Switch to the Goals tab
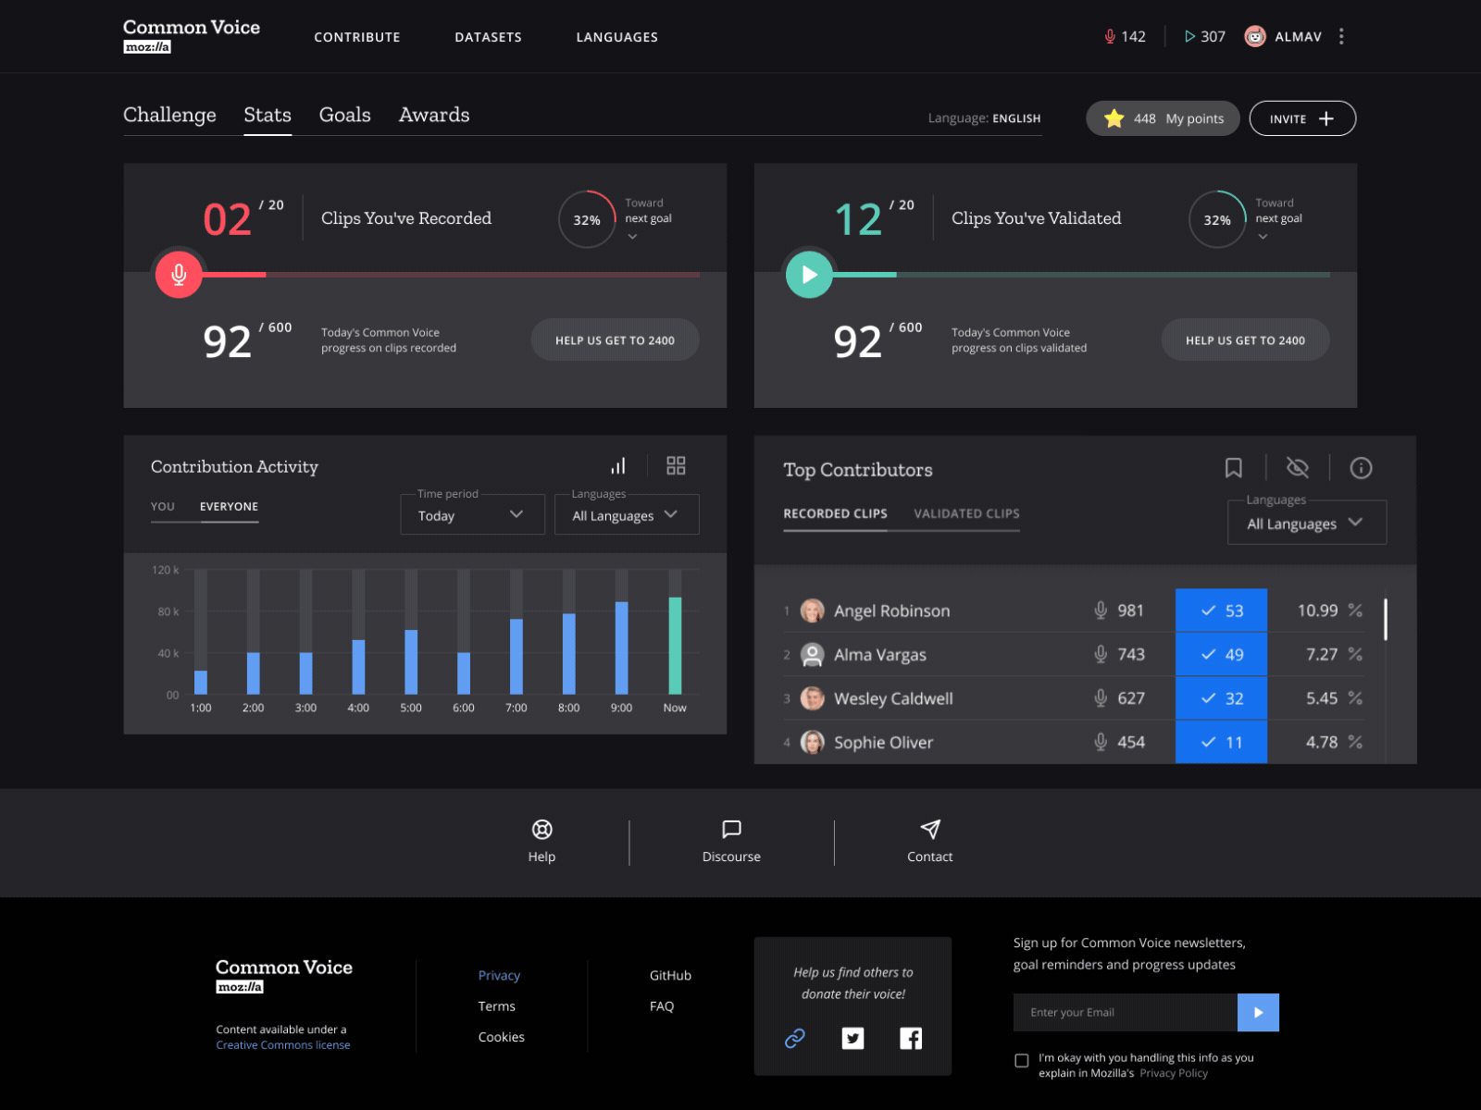Viewport: 1481px width, 1110px height. (344, 115)
